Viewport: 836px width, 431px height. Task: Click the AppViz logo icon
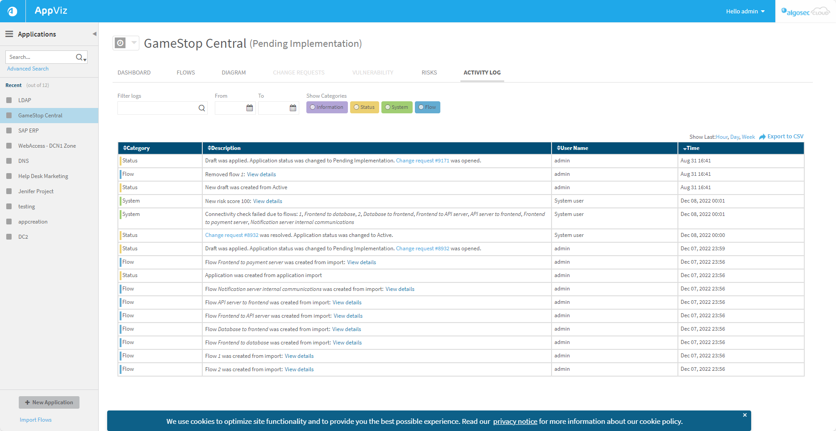click(x=13, y=11)
